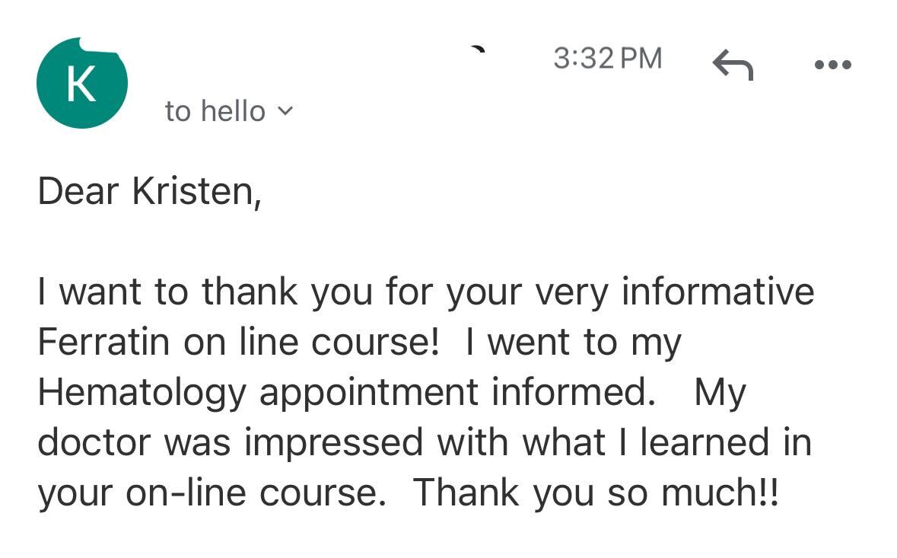Click the word "appointment" in the body
Image resolution: width=897 pixels, height=558 pixels.
click(x=369, y=394)
